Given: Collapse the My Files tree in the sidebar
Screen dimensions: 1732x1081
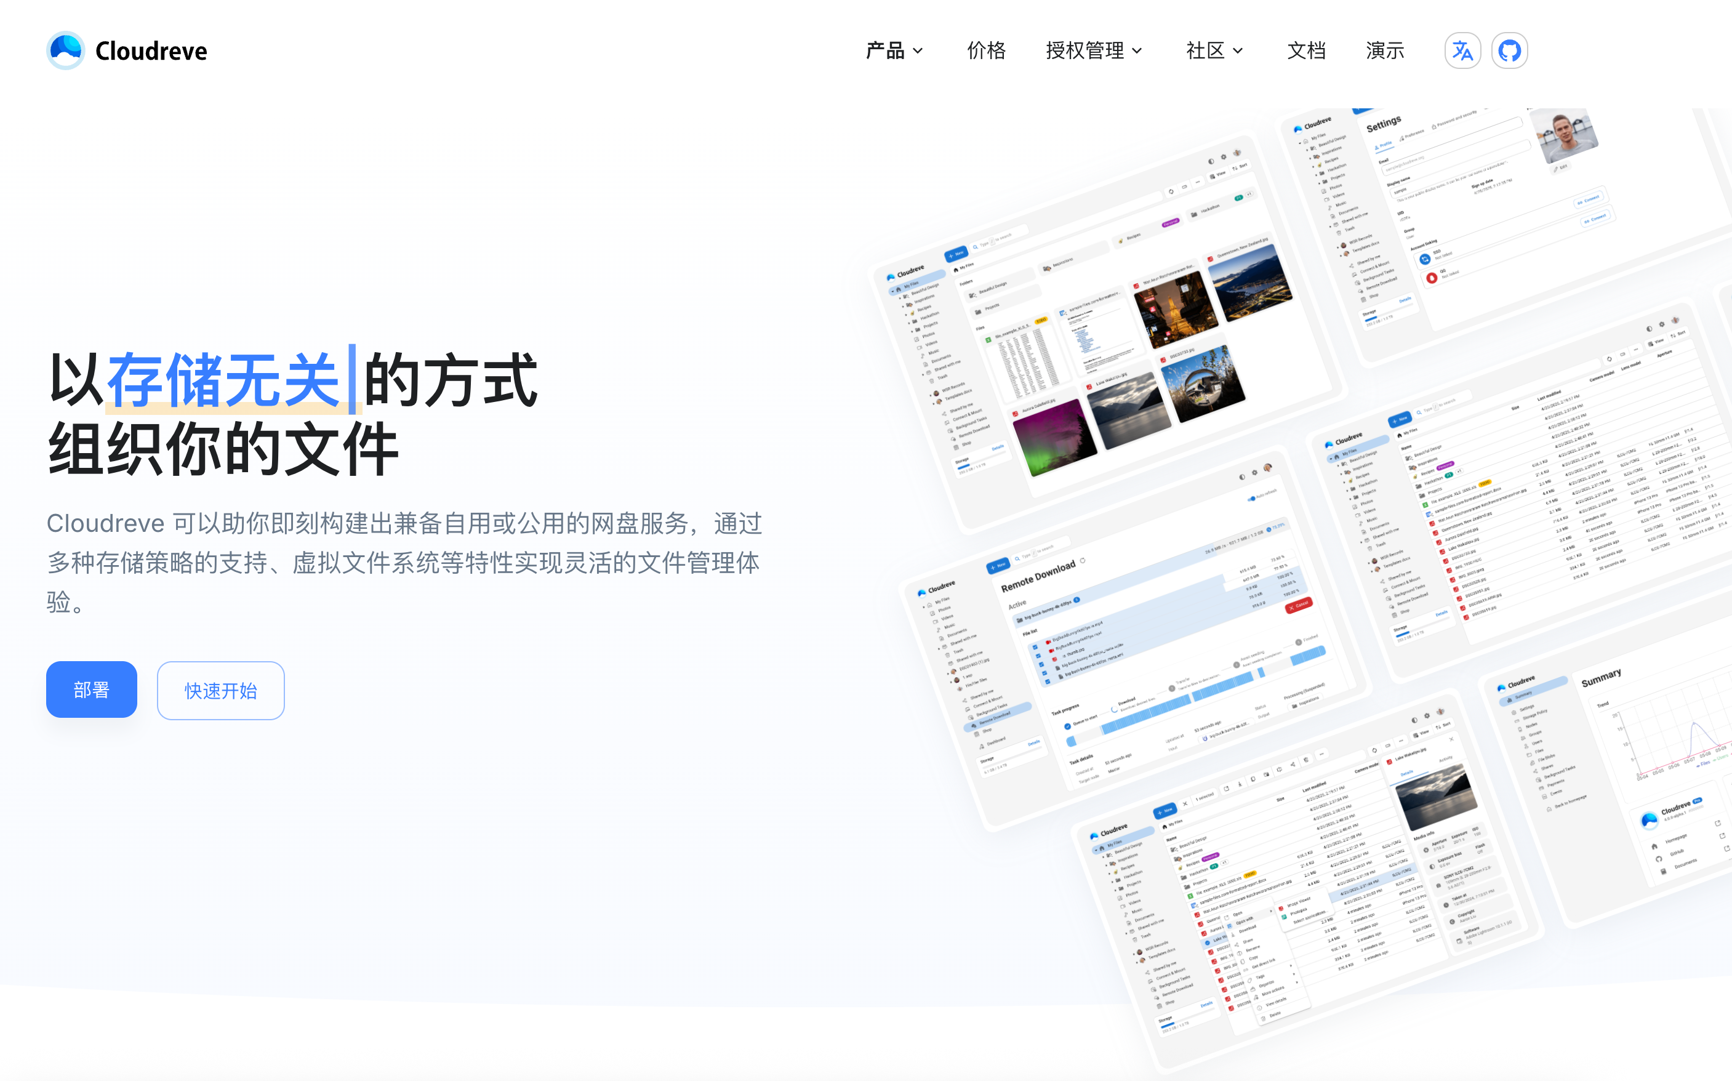Looking at the screenshot, I should point(923,607).
